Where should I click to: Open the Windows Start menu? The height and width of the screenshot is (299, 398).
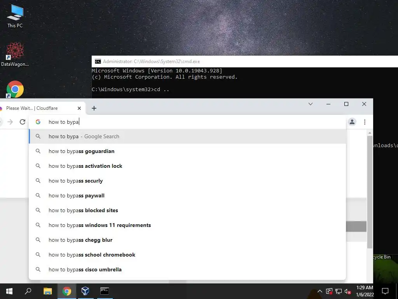tap(9, 291)
